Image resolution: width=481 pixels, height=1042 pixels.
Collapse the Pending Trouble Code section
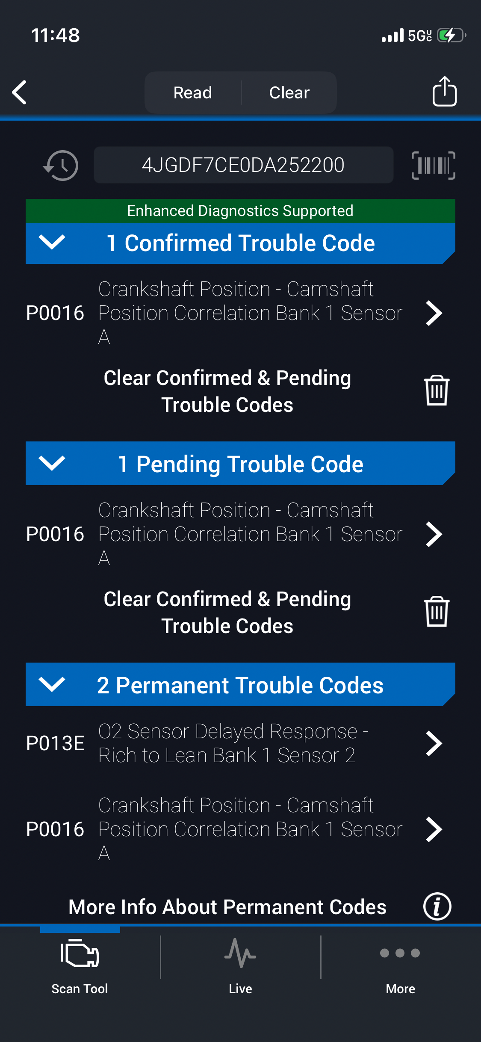click(x=52, y=463)
